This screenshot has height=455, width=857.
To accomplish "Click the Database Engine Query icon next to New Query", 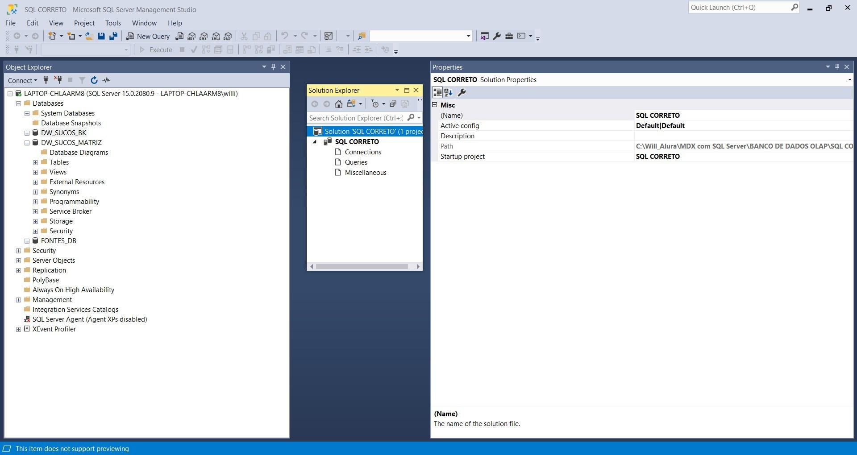I will pyautogui.click(x=179, y=36).
